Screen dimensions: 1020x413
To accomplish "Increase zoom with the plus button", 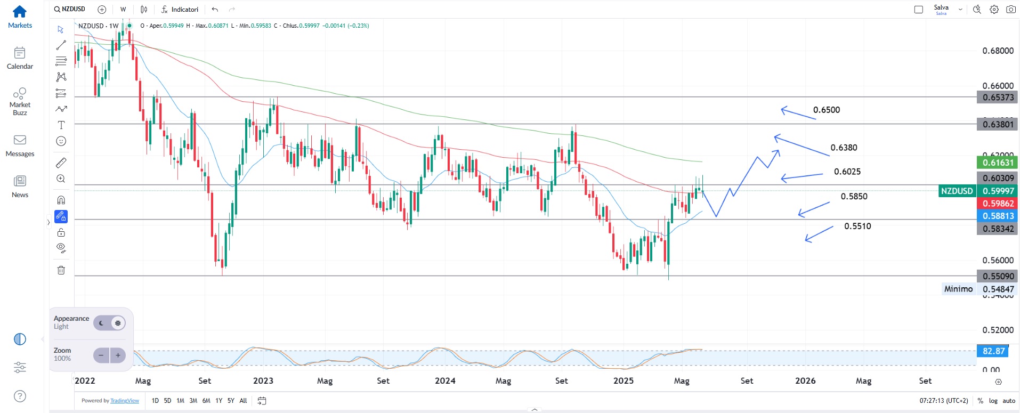I will tap(118, 355).
